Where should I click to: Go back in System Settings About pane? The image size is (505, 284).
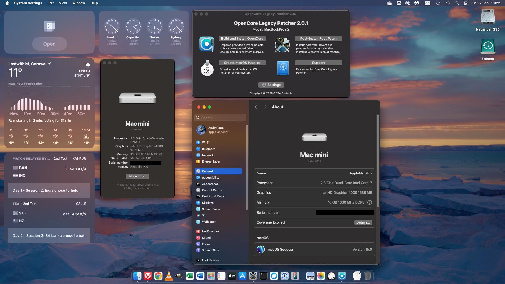pos(256,107)
